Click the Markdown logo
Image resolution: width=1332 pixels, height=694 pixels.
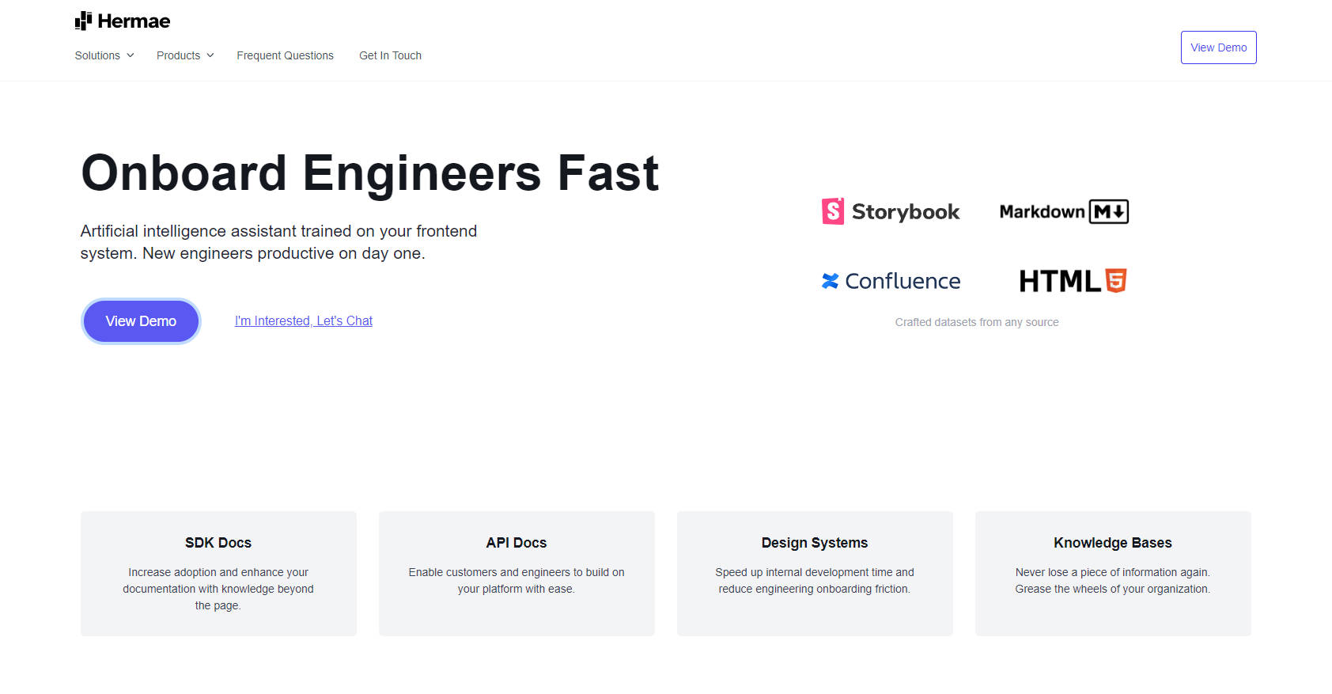(1063, 211)
